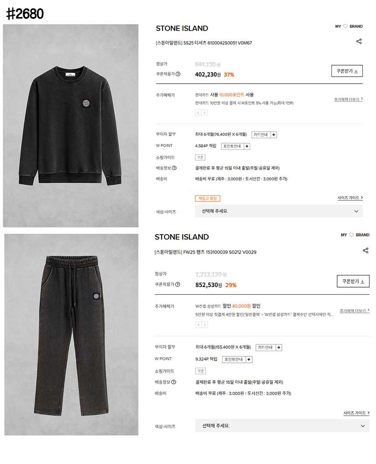Open sweatshirt 색상/사이즈 selection dropdown

coord(279,211)
